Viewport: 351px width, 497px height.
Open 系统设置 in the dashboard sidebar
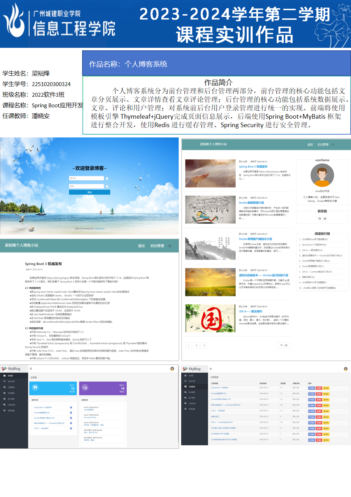pyautogui.click(x=11, y=411)
